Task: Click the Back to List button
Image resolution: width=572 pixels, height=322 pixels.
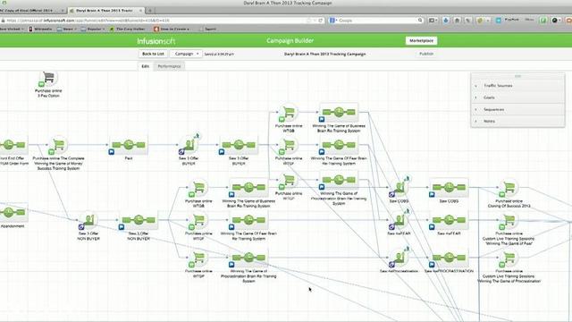Action: (153, 54)
